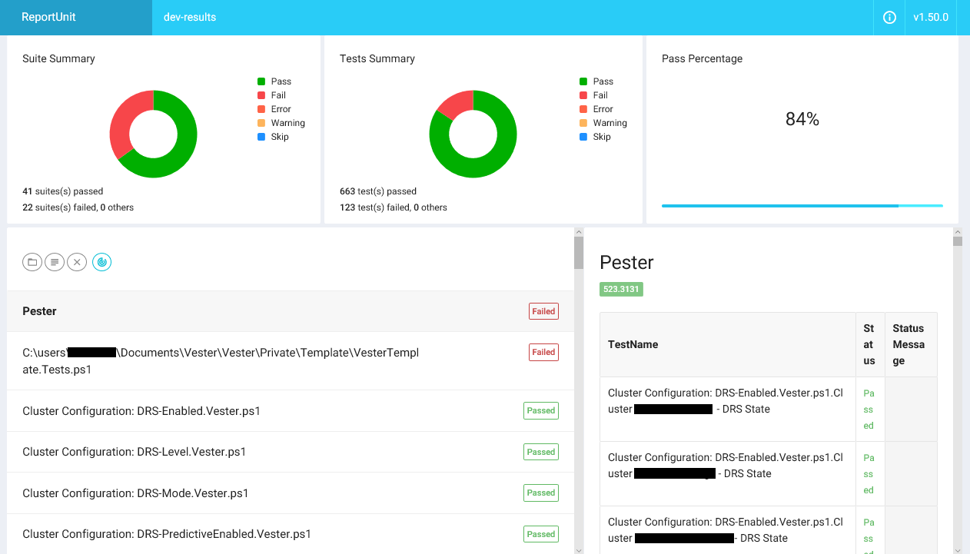Click the lines icon for test filtering
The height and width of the screenshot is (554, 970).
pyautogui.click(x=55, y=262)
